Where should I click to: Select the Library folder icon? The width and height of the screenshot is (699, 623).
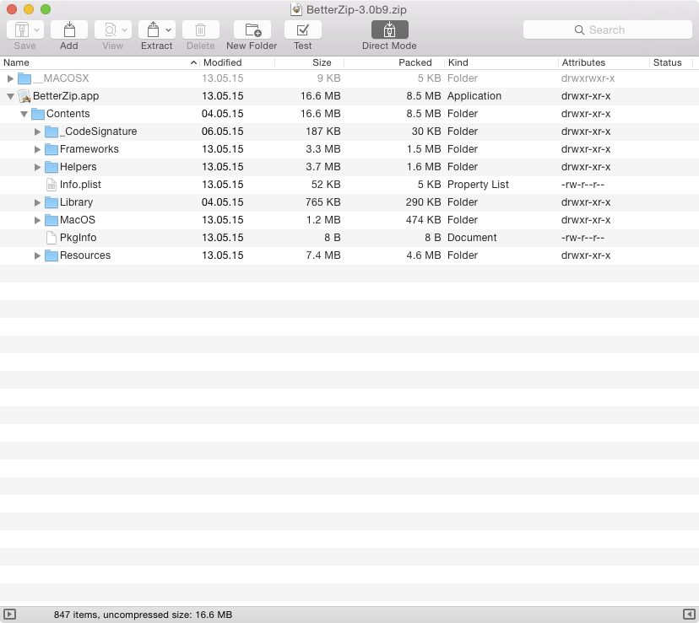click(x=51, y=202)
